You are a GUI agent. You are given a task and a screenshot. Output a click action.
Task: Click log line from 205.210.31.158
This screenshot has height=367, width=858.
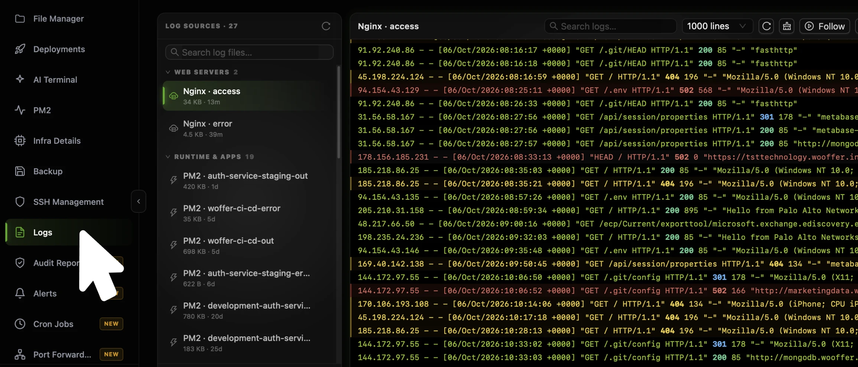point(604,210)
